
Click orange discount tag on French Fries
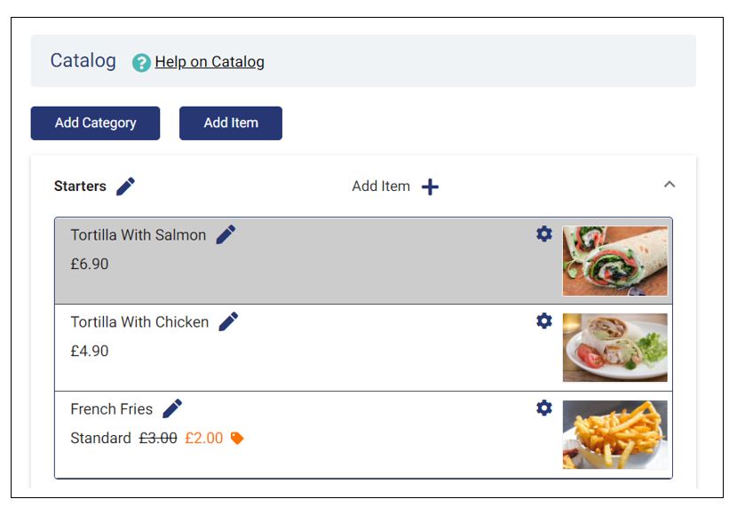[237, 438]
